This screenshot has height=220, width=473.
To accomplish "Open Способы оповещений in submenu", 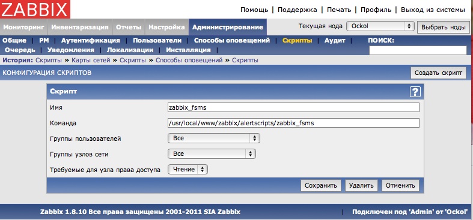I will point(231,40).
